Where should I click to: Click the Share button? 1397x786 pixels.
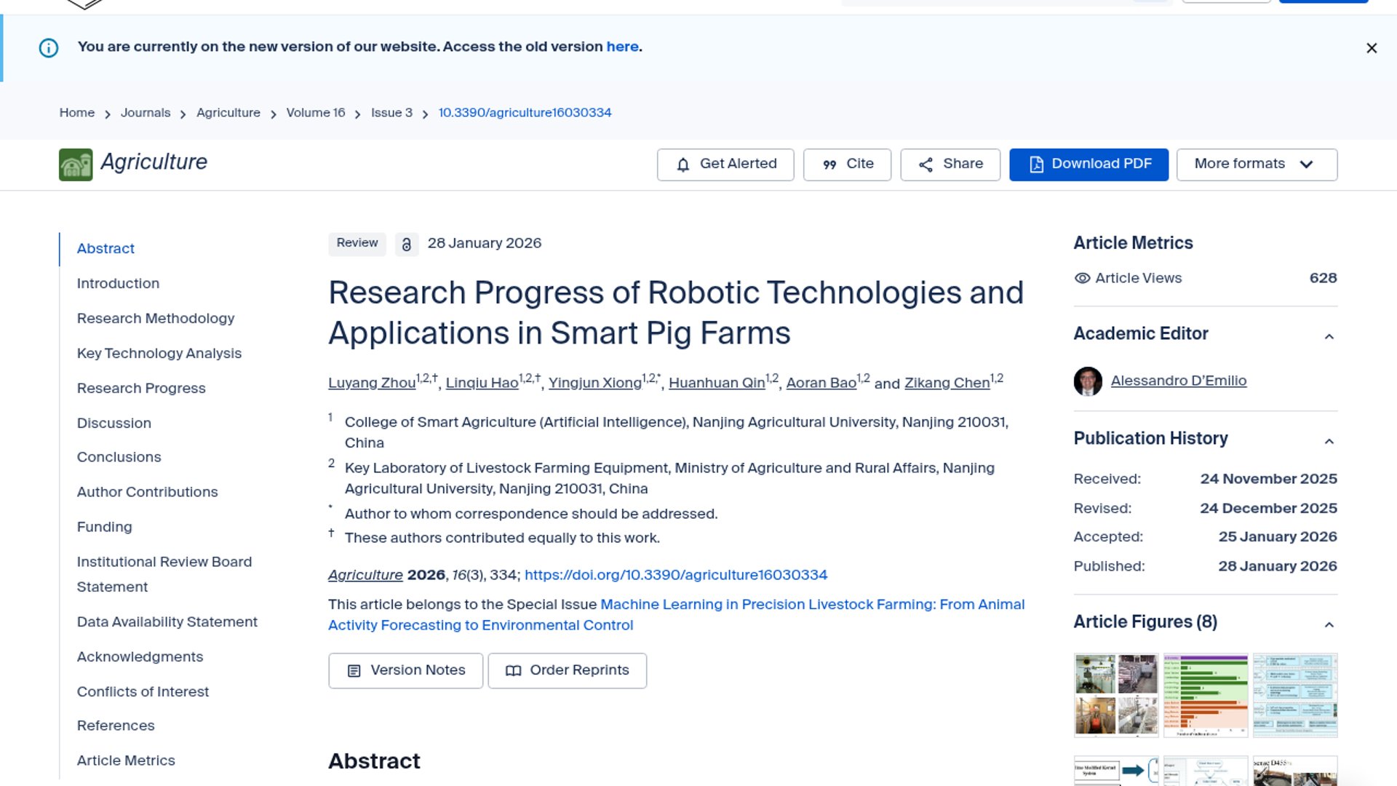click(x=950, y=164)
